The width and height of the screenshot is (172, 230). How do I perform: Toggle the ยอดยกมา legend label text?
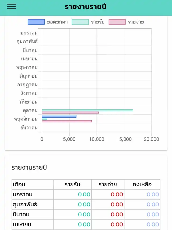click(57, 22)
